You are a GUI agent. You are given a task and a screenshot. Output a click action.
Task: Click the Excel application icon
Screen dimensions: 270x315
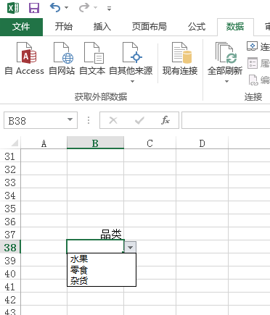pos(13,8)
